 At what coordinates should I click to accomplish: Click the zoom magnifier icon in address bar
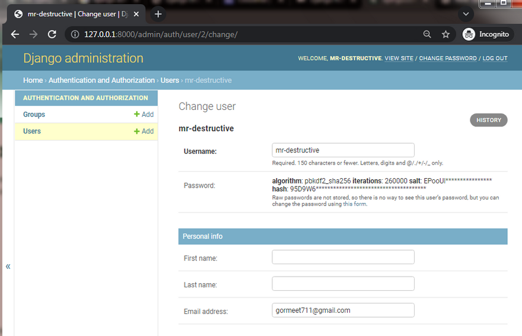click(x=427, y=34)
